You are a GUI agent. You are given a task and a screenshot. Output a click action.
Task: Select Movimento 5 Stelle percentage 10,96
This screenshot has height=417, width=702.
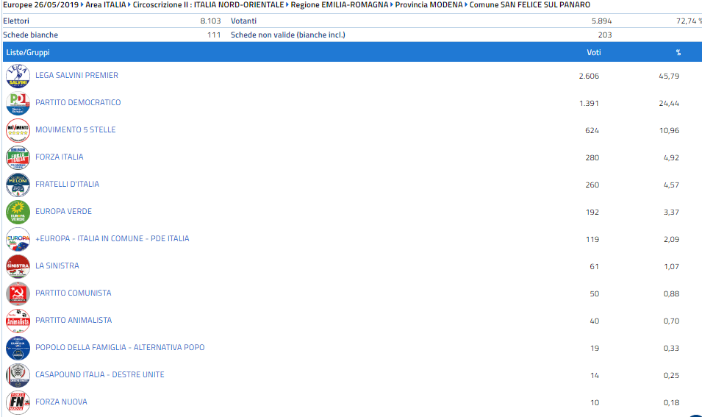(x=669, y=130)
